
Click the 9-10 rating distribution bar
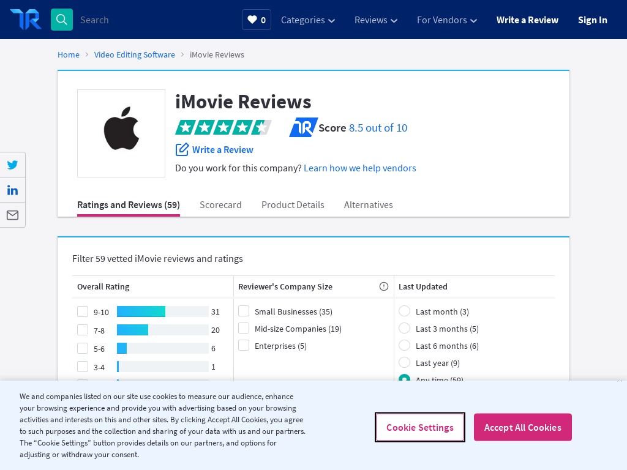[163, 311]
